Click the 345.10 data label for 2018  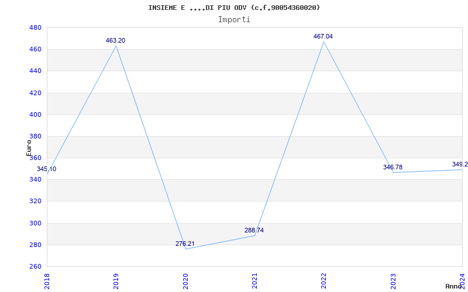pyautogui.click(x=46, y=169)
